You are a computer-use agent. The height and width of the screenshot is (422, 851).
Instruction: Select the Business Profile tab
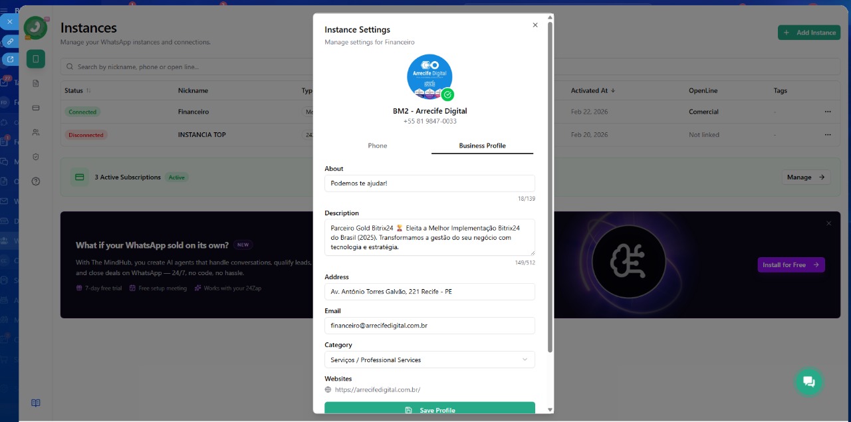[x=482, y=146]
